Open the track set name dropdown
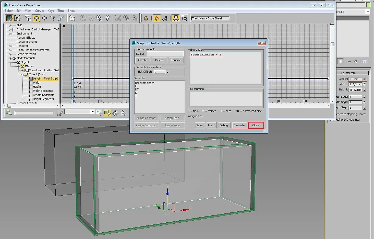The width and height of the screenshot is (374, 239). click(x=92, y=112)
